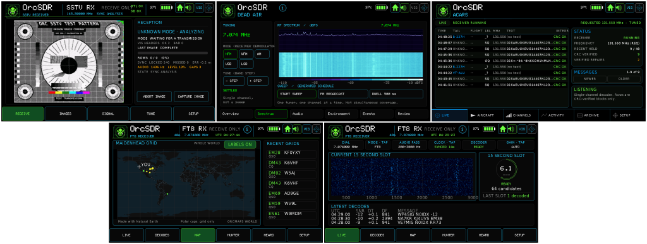
Task: Click VIS icon in FT8 live header
Action: click(523, 129)
